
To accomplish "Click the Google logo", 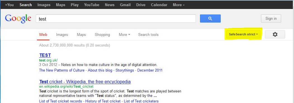I will pos(18,19).
